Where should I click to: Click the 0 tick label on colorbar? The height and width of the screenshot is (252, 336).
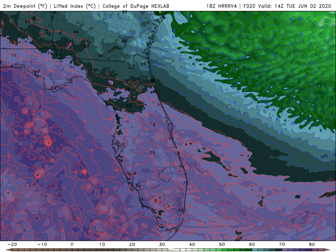(x=72, y=244)
